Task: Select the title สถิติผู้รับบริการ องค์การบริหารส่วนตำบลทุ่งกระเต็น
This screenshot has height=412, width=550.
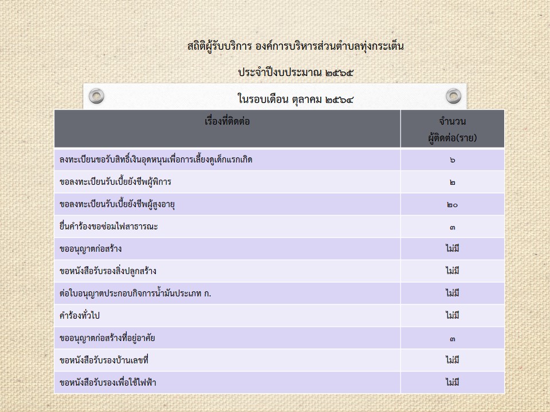Action: pyautogui.click(x=295, y=46)
